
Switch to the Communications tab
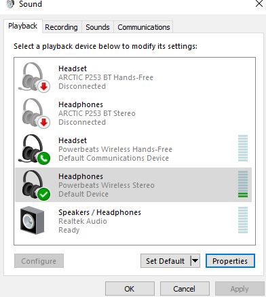[144, 27]
